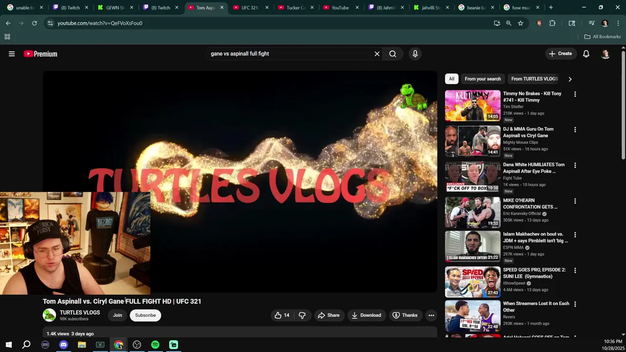Open SPEED GOES PRO EPISODE 2 title
Screen dimensions: 626x352
[534, 273]
